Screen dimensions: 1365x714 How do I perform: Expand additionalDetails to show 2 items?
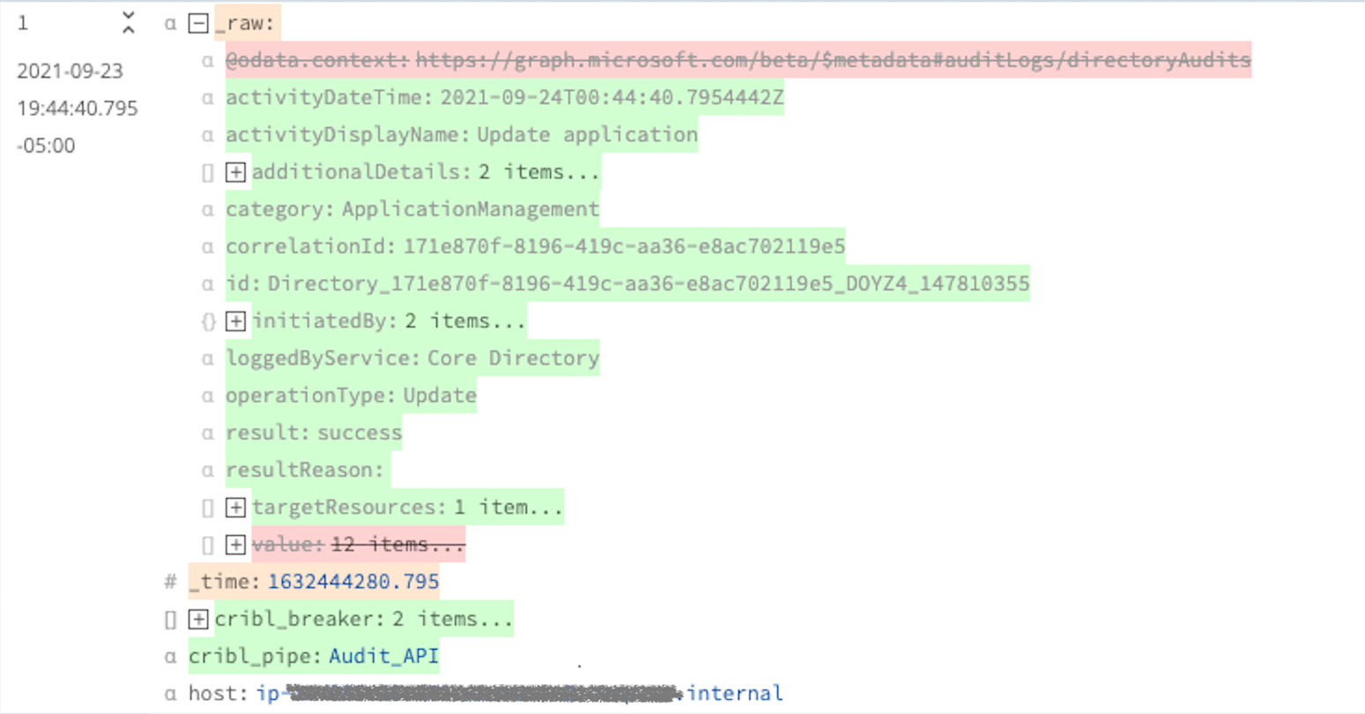pyautogui.click(x=235, y=172)
